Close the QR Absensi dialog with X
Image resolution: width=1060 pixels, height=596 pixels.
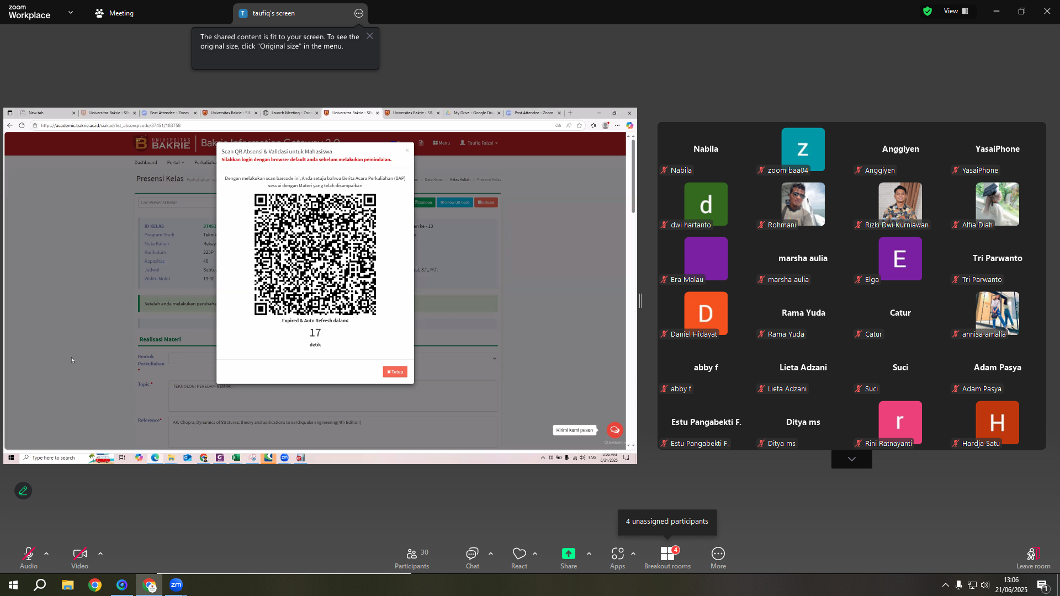(407, 151)
